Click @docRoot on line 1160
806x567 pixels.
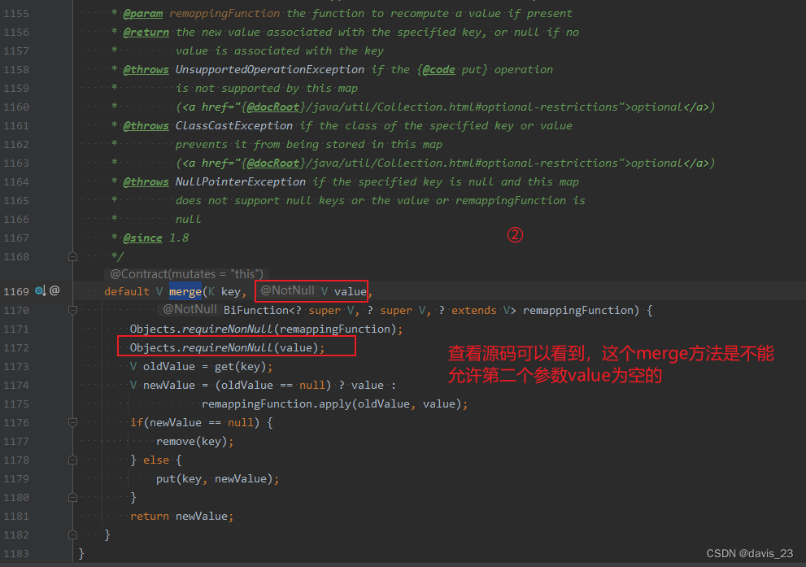273,107
